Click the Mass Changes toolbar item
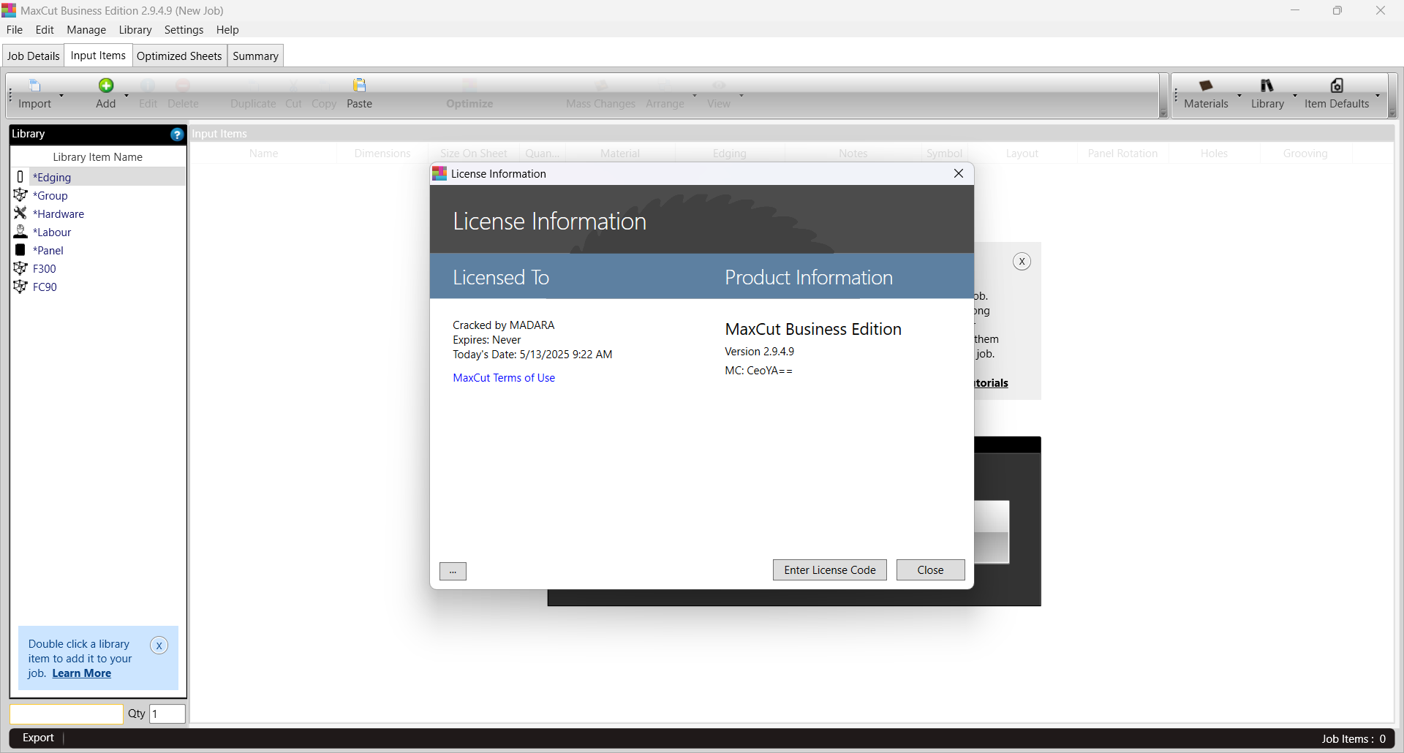 coord(600,95)
